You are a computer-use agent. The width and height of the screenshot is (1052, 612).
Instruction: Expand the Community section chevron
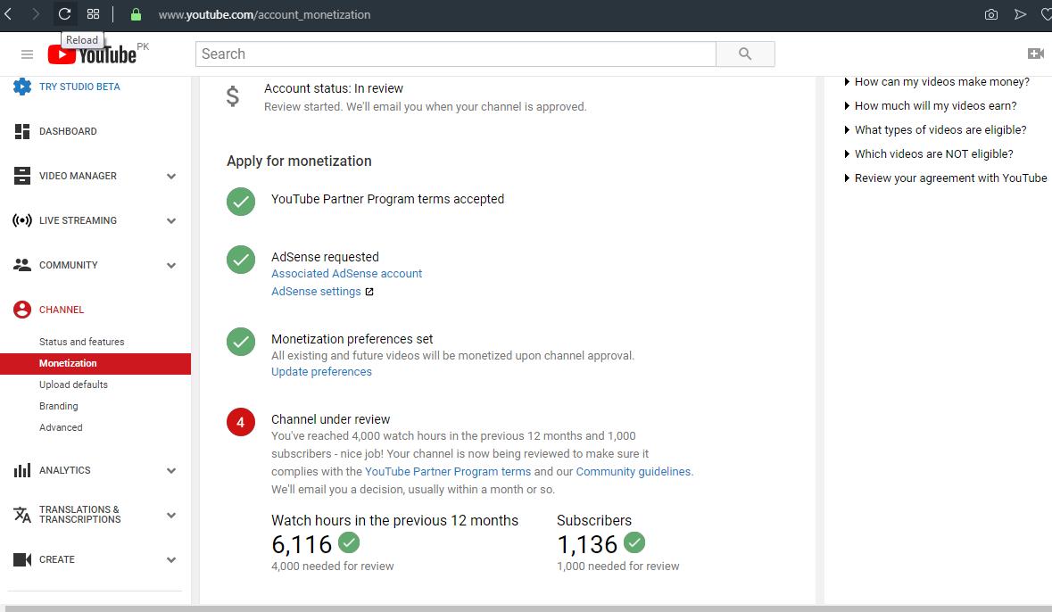pyautogui.click(x=171, y=266)
